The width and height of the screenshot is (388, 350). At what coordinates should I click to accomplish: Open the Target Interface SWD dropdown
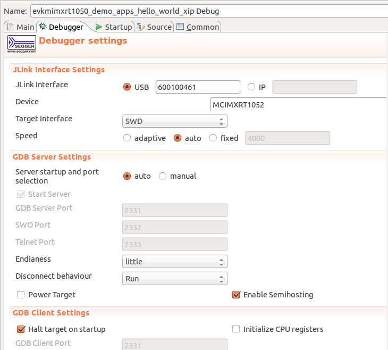[175, 121]
